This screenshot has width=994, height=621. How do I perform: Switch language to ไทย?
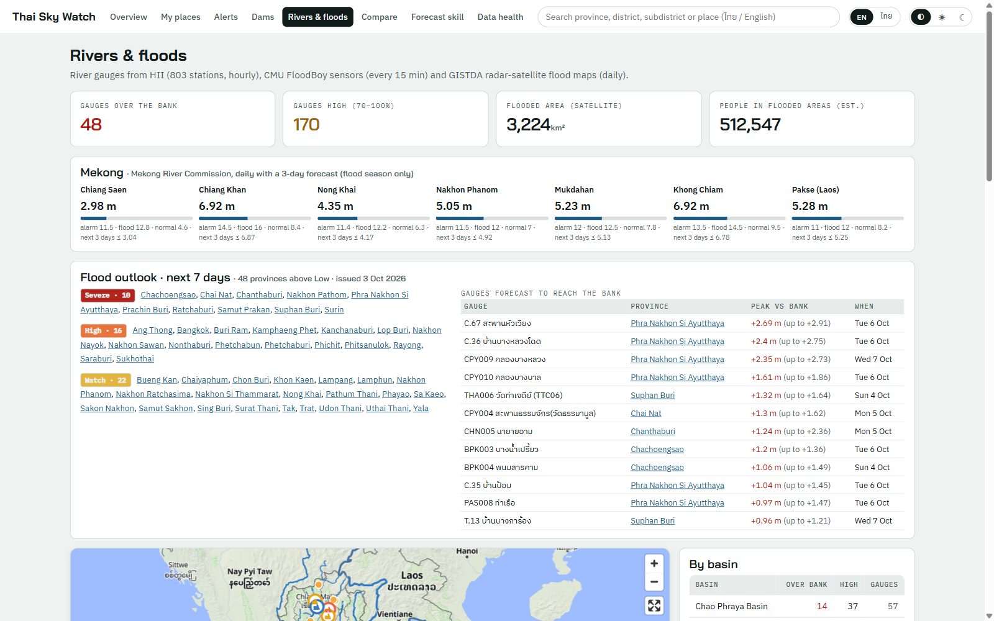[887, 17]
